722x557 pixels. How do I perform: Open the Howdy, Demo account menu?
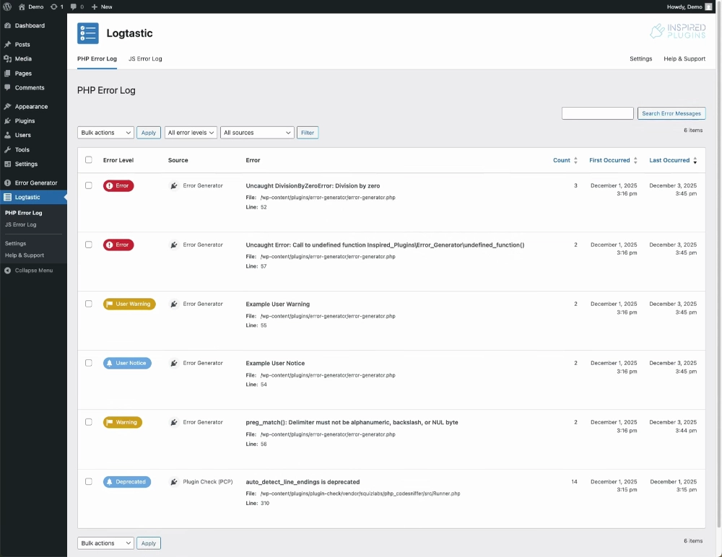(x=690, y=7)
